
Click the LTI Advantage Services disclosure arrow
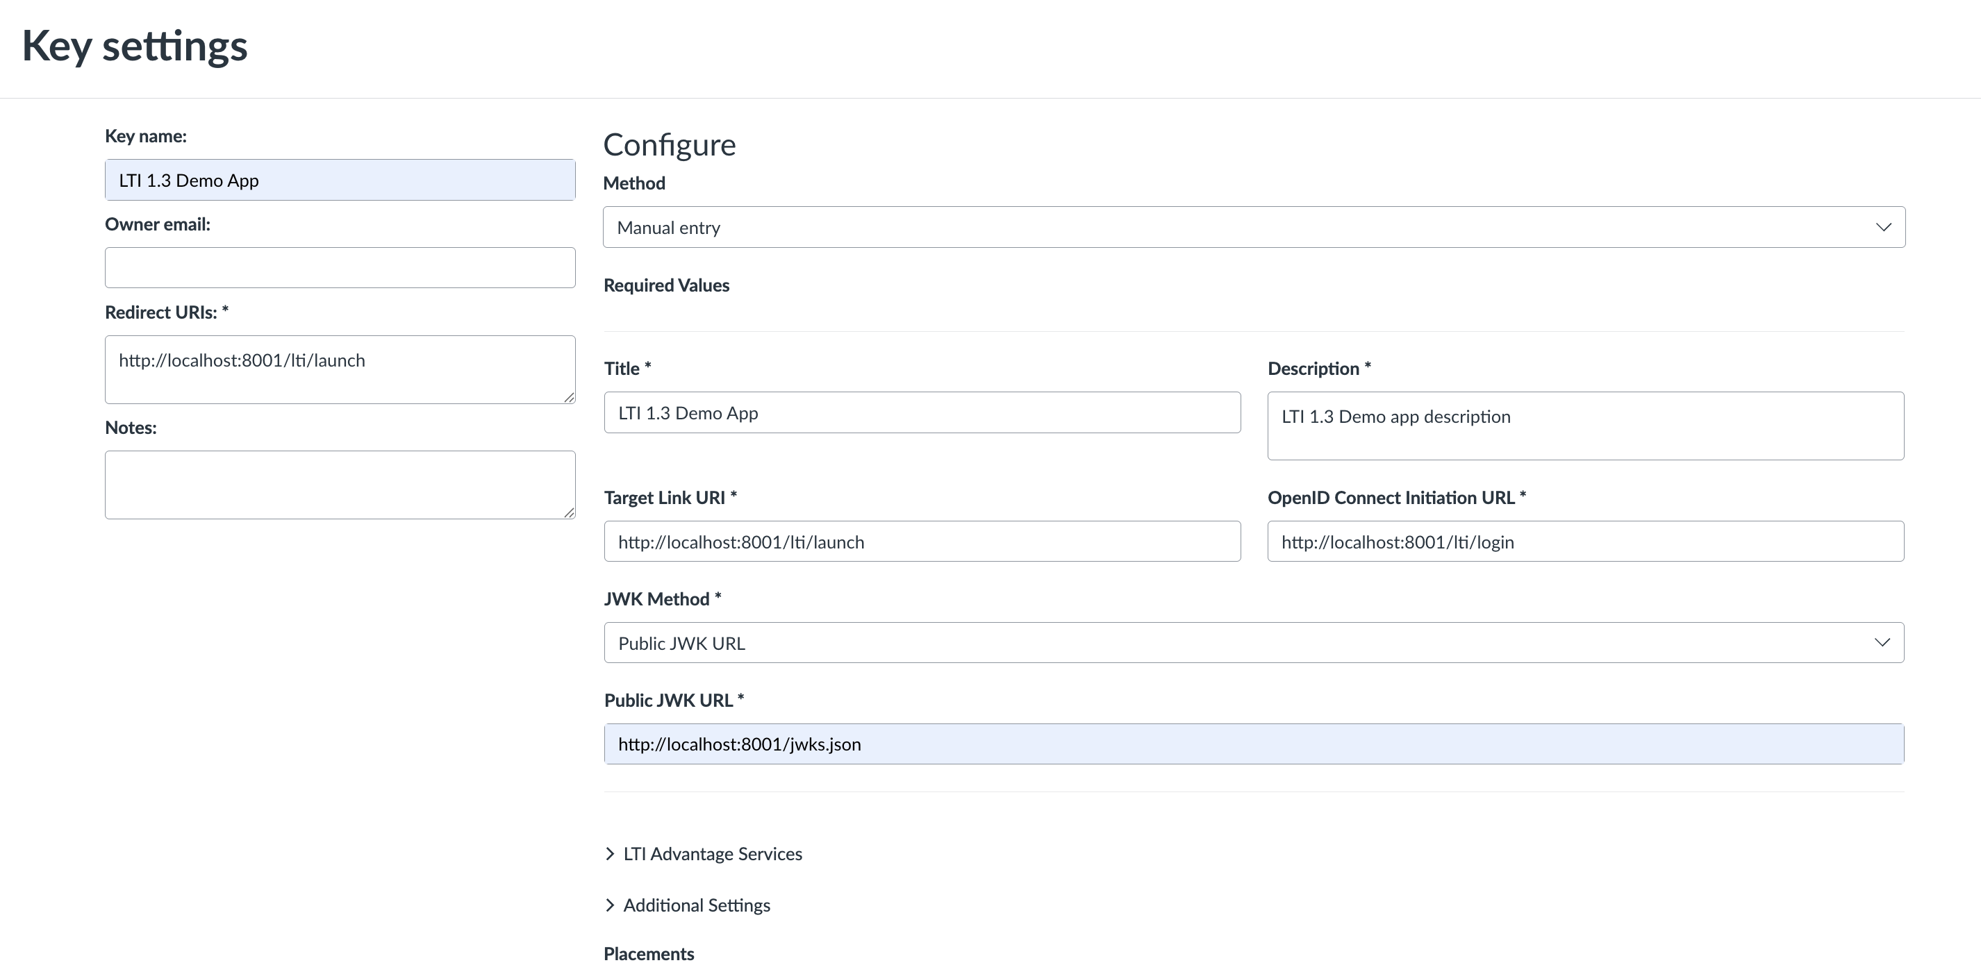[609, 854]
